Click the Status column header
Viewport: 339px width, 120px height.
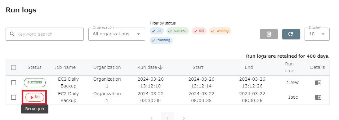coord(35,68)
